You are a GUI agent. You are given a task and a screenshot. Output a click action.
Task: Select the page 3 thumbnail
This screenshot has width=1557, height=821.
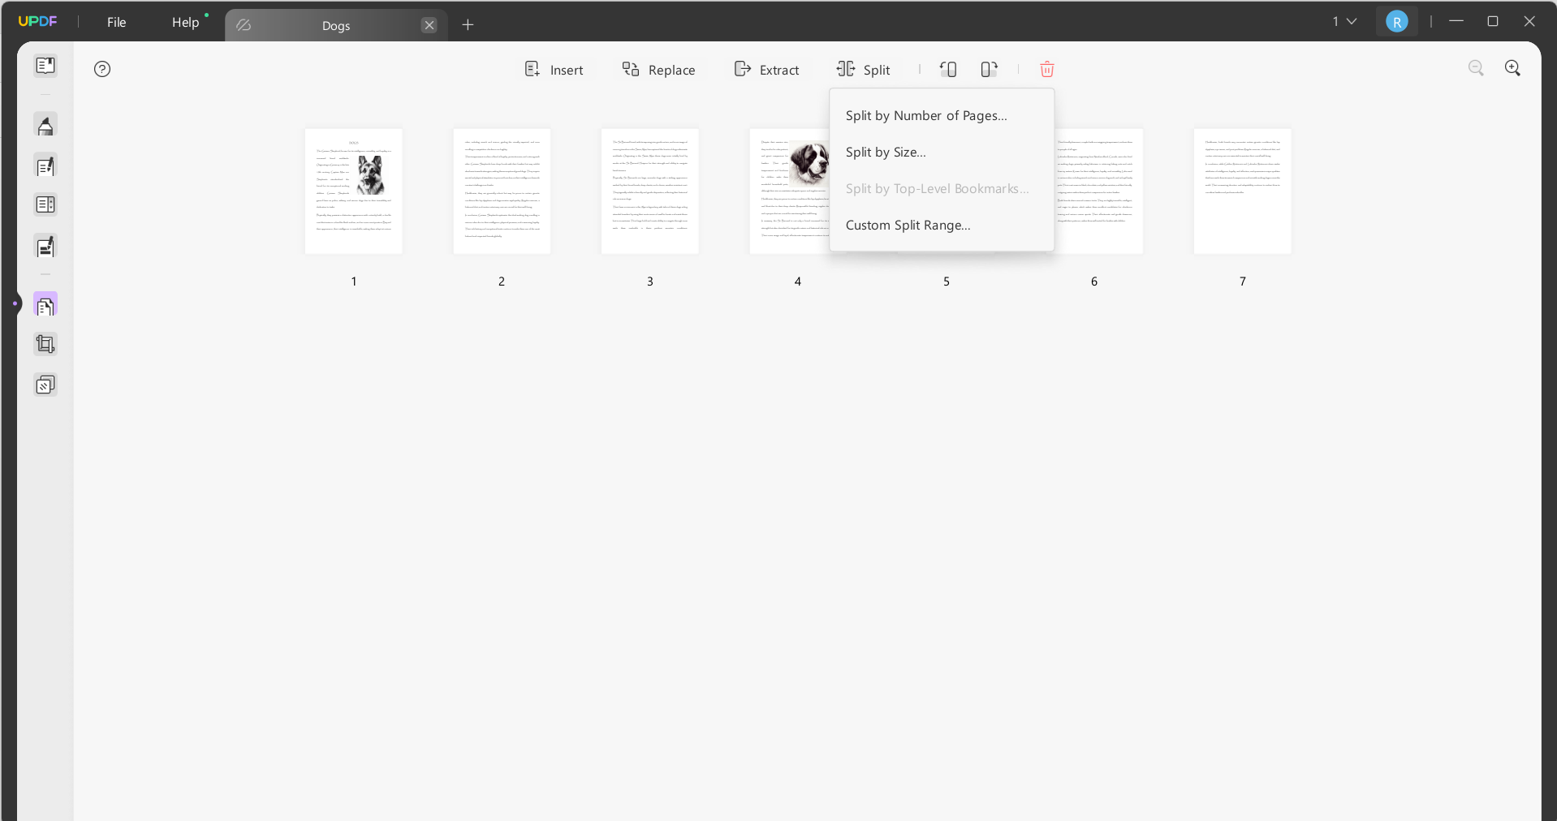click(649, 191)
